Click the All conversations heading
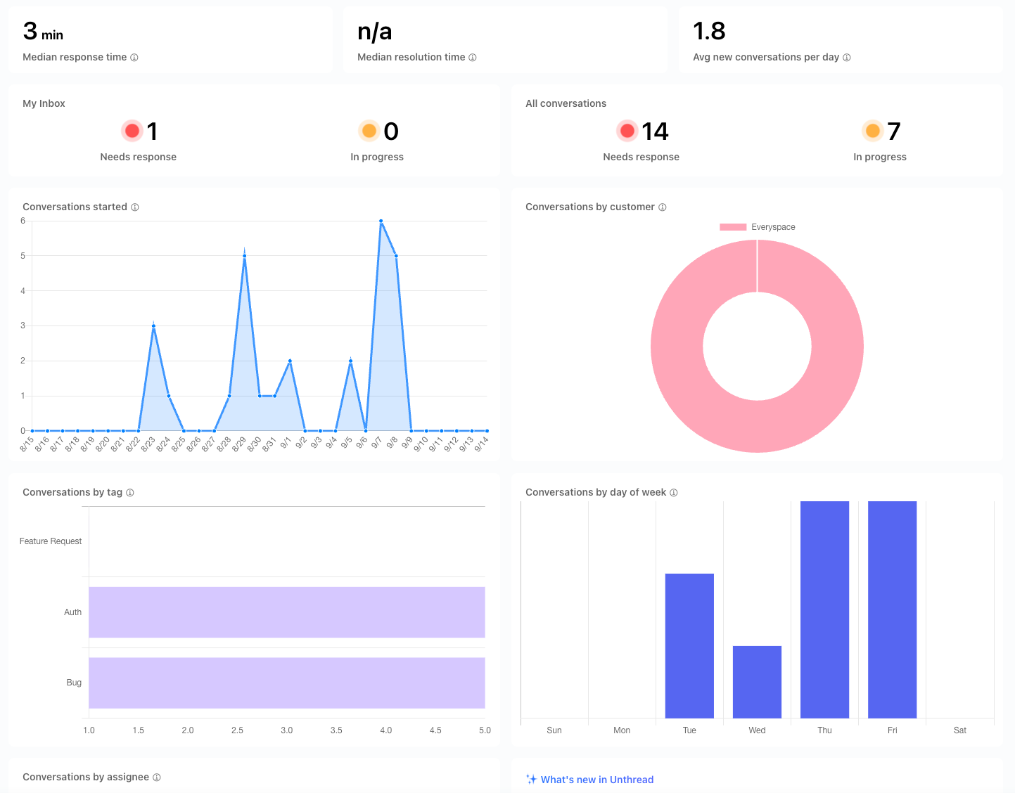1015x793 pixels. (x=566, y=103)
